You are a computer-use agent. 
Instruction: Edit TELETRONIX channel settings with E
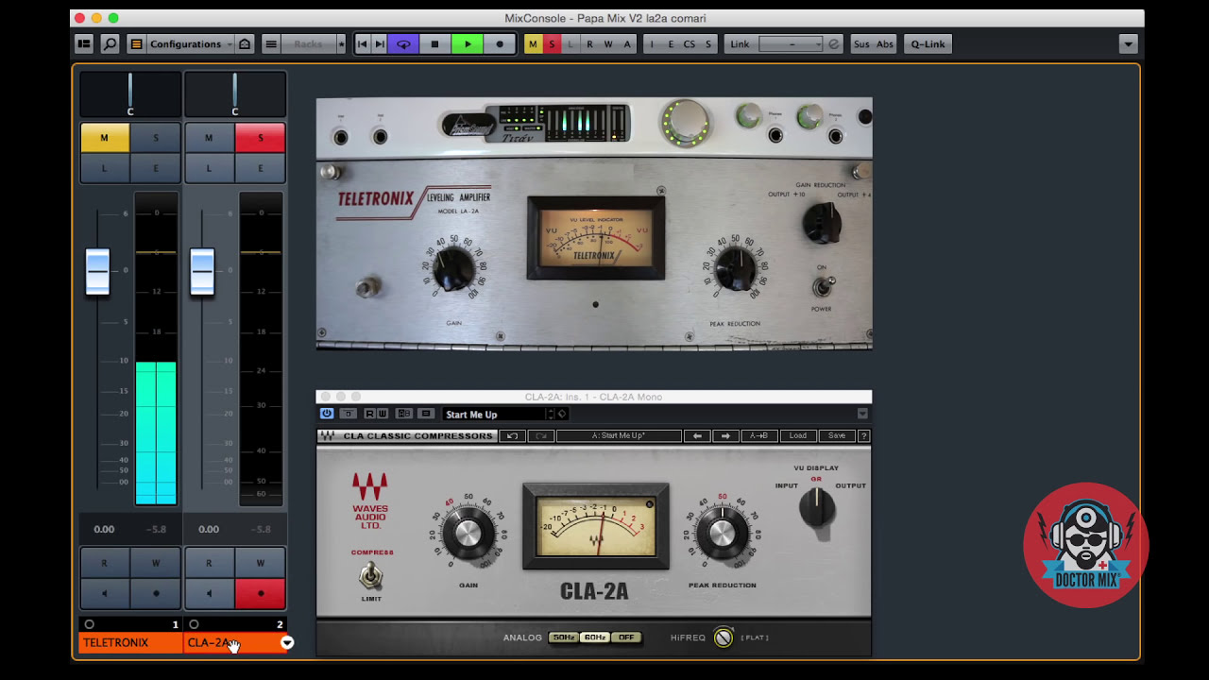(x=156, y=168)
